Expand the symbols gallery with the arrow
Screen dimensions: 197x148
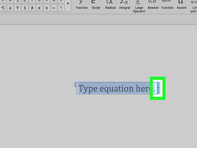pyautogui.click(x=68, y=4)
